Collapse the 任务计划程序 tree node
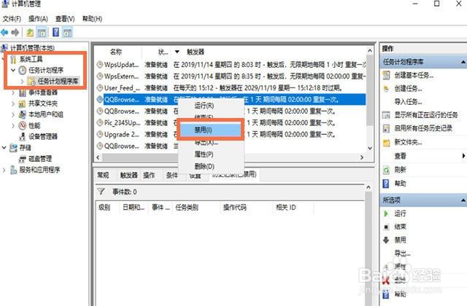This screenshot has width=467, height=306. point(13,70)
